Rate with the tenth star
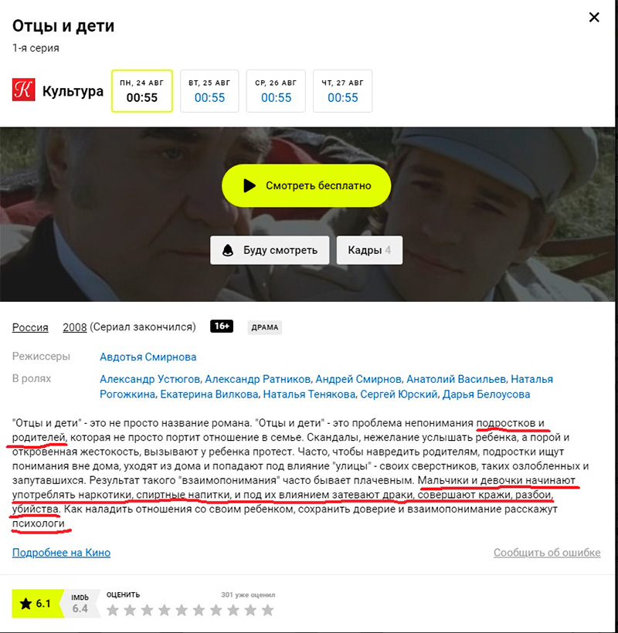 (x=267, y=610)
